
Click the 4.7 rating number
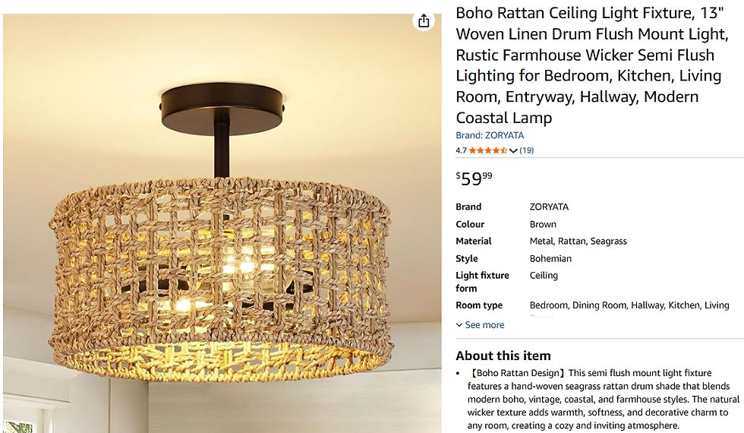coord(462,150)
